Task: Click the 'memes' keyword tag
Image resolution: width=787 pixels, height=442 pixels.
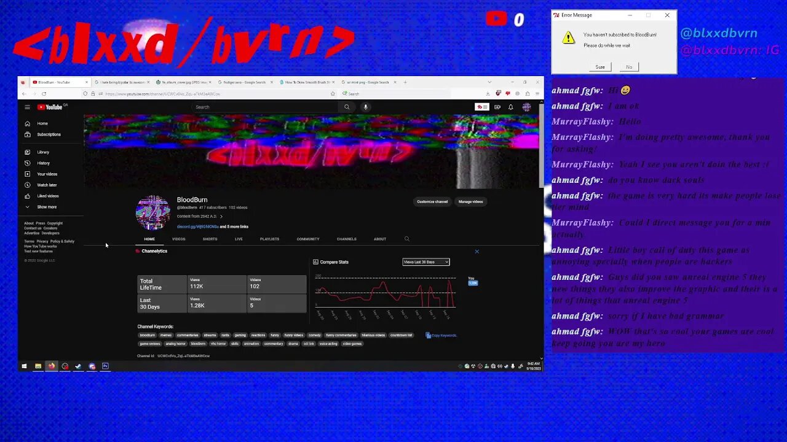Action: (166, 335)
